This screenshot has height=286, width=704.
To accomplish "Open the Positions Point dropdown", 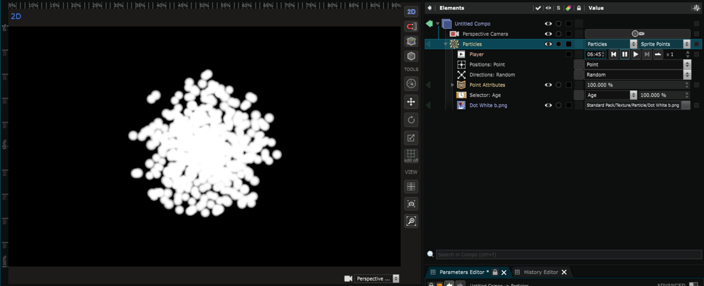I will click(x=637, y=64).
